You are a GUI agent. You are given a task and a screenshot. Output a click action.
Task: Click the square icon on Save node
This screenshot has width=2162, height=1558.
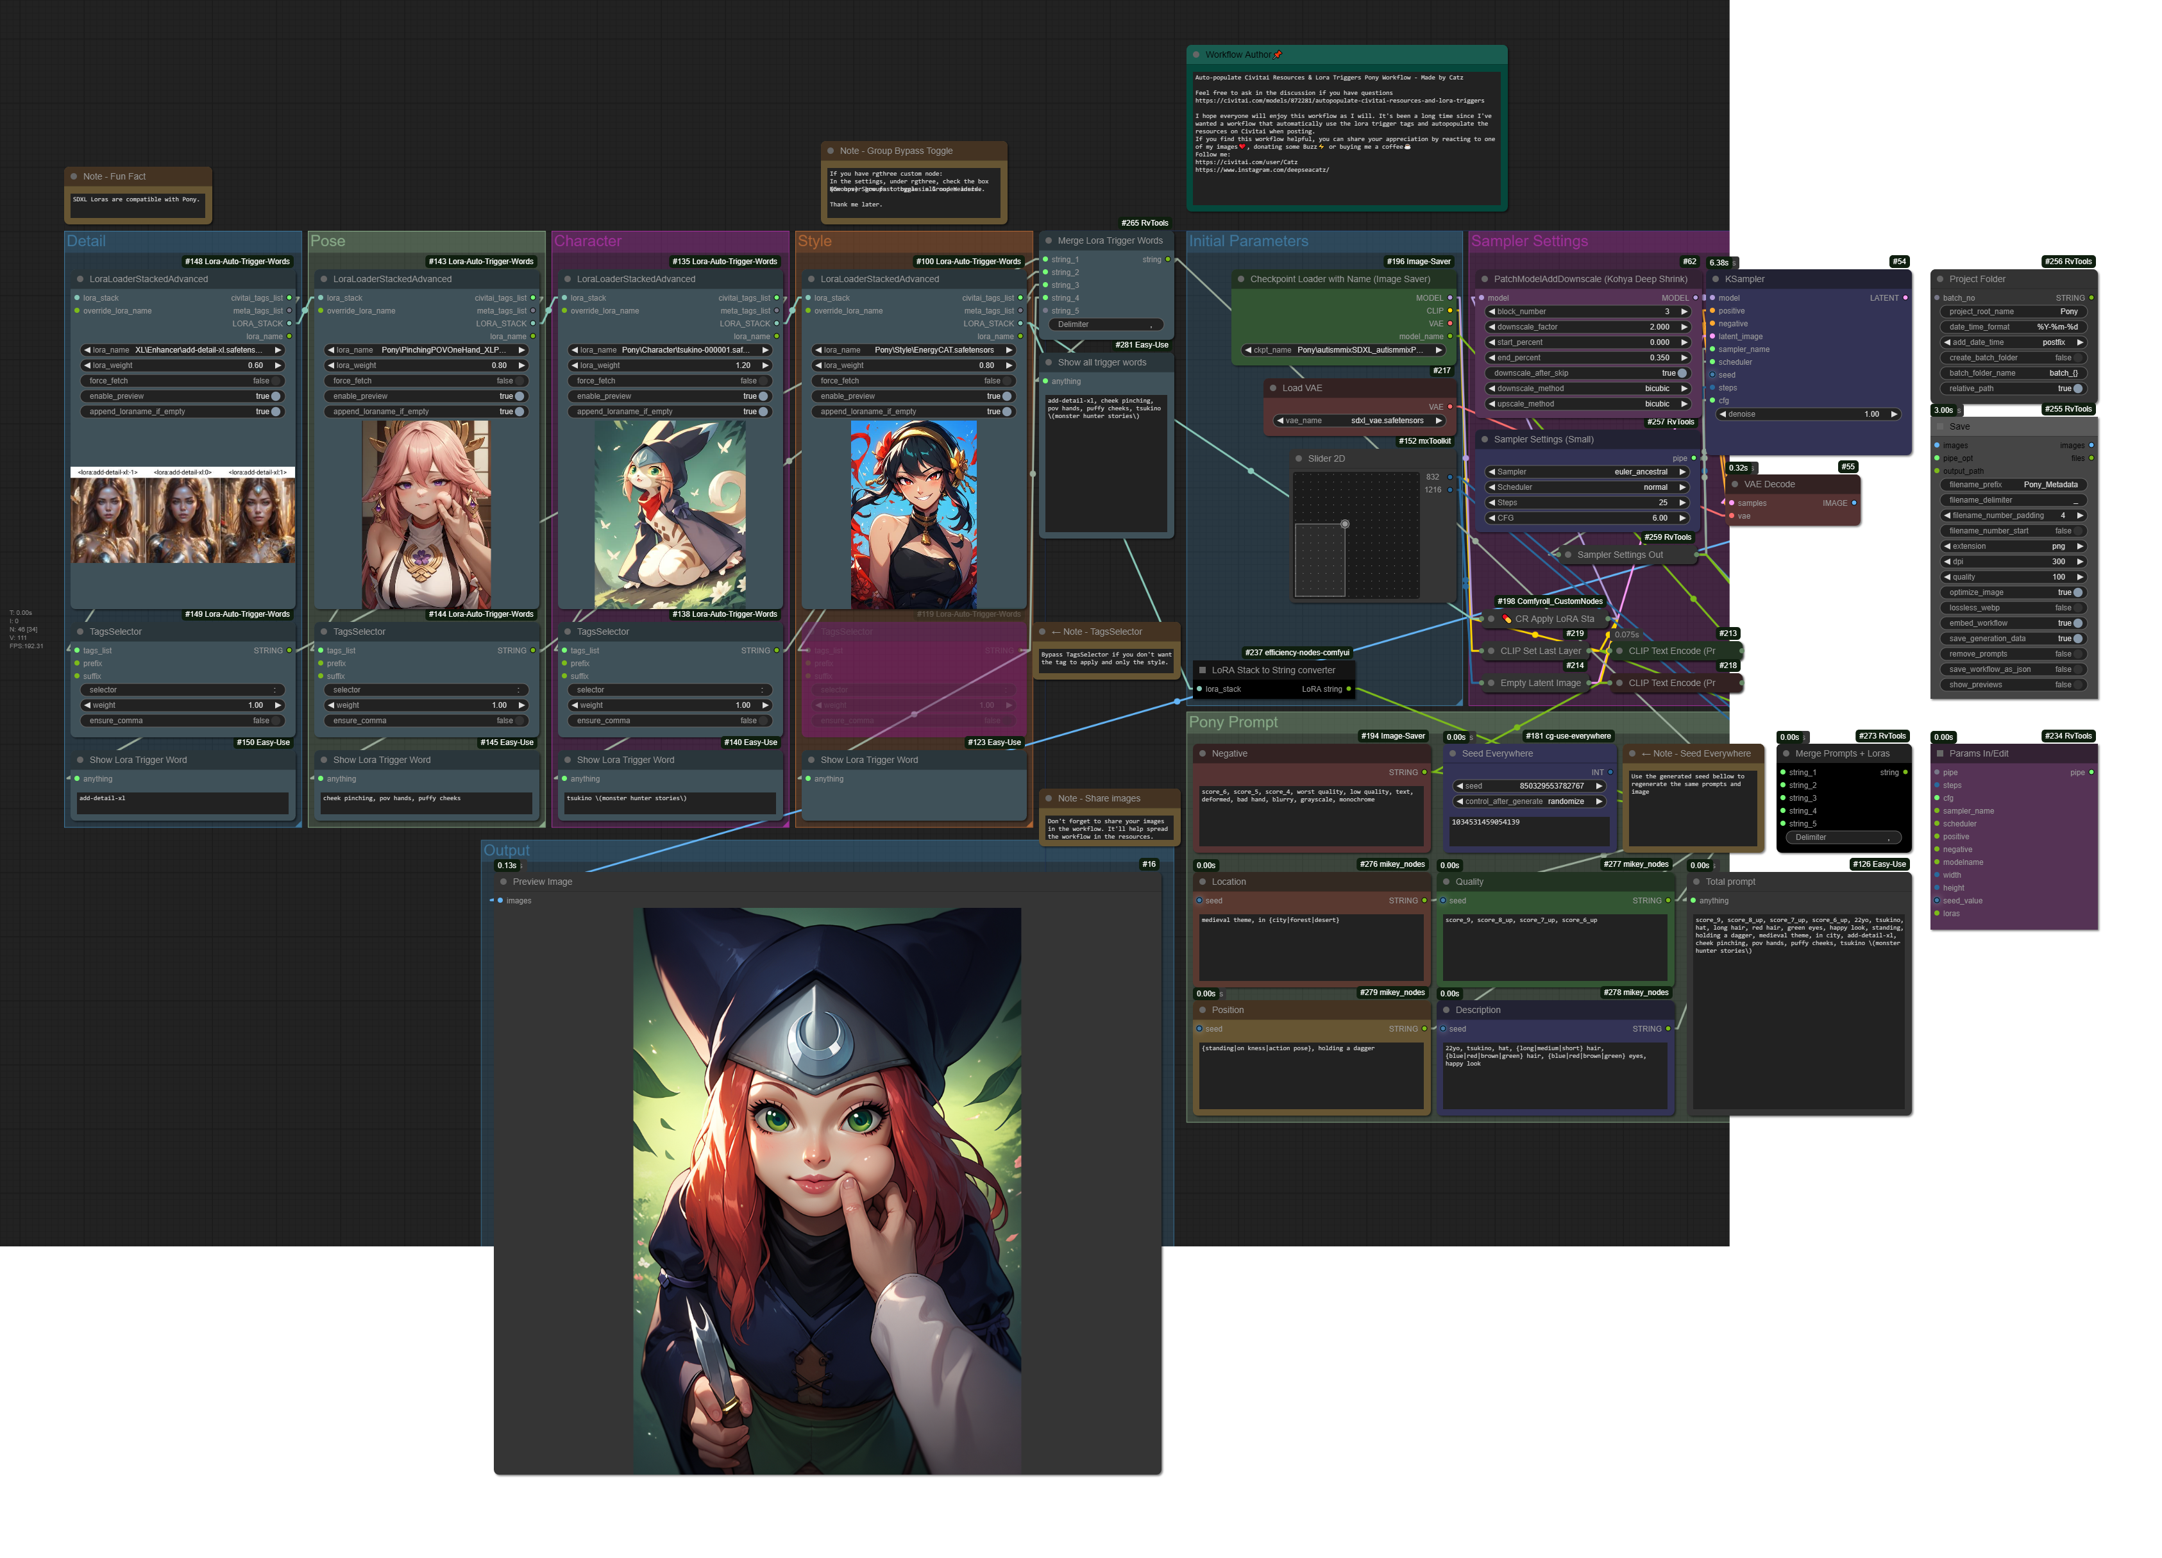1940,427
